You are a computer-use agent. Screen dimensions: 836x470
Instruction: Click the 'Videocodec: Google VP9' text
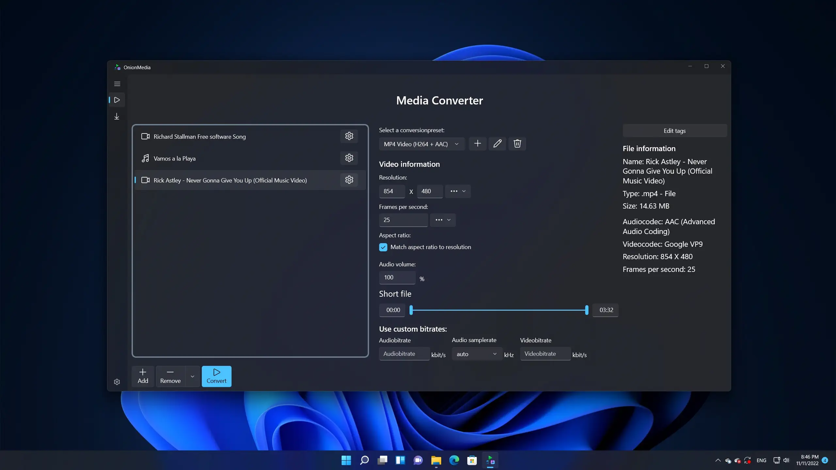point(662,244)
